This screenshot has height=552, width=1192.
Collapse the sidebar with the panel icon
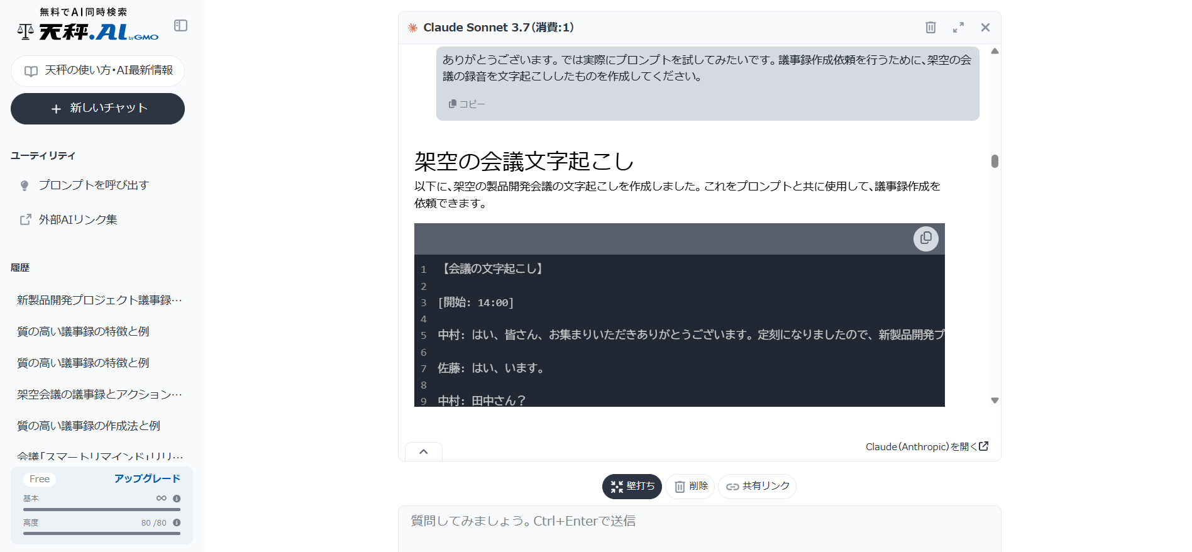point(180,25)
